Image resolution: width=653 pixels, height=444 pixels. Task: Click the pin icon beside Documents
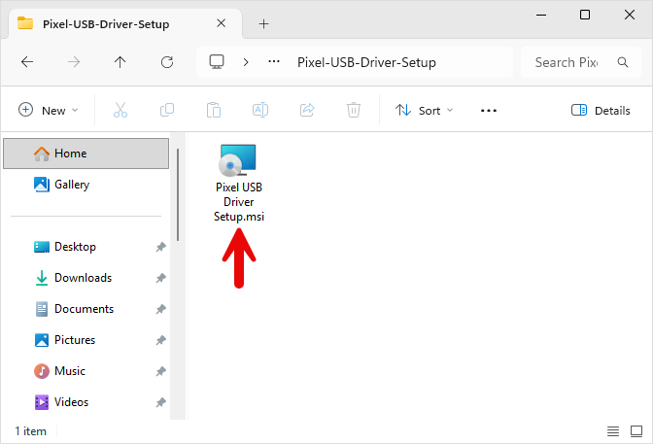click(x=160, y=309)
